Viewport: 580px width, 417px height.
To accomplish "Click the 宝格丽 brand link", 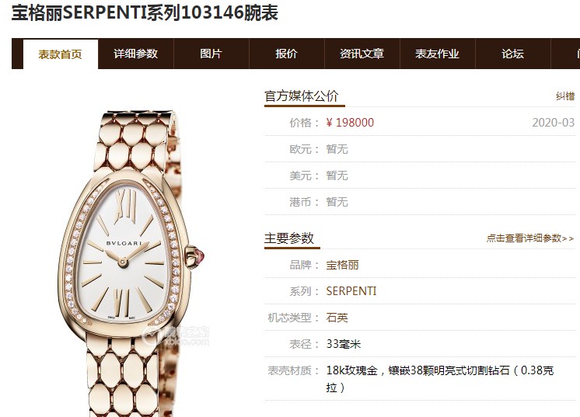I will click(x=342, y=265).
